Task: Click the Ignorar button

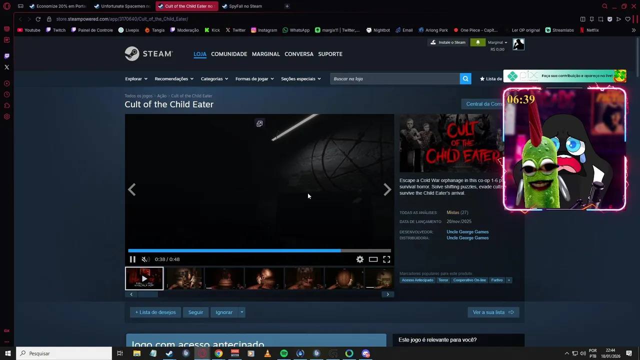Action: coord(224,312)
